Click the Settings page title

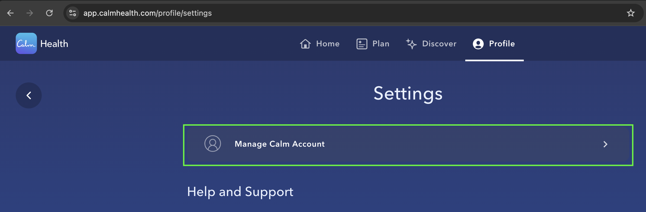[408, 93]
